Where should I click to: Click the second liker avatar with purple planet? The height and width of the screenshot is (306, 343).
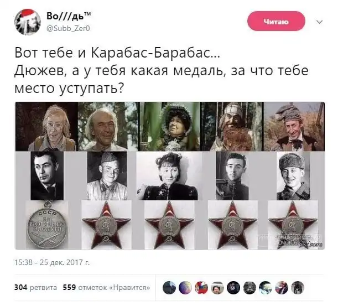tap(185, 287)
